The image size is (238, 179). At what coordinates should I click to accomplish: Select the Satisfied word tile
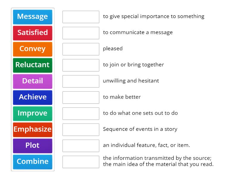tap(32, 33)
